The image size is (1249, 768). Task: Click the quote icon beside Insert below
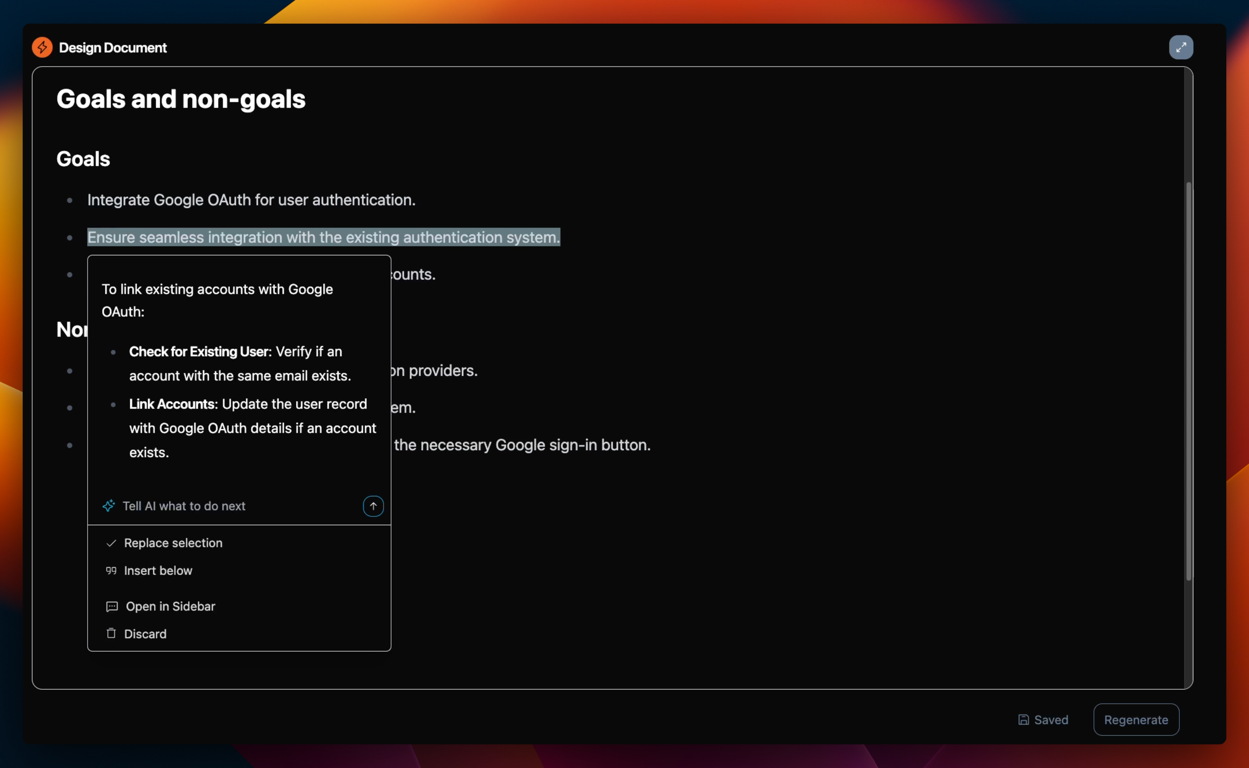[111, 570]
